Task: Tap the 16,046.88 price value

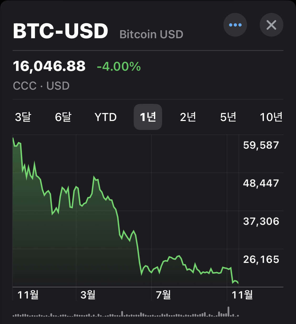Action: click(x=49, y=66)
